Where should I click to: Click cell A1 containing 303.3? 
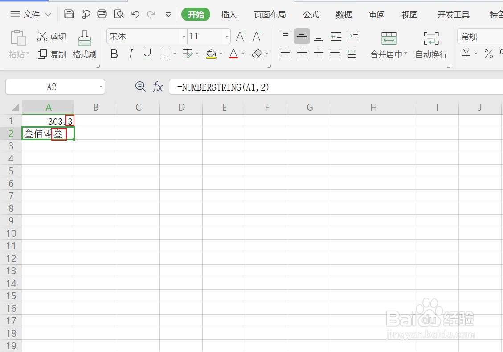tap(48, 121)
